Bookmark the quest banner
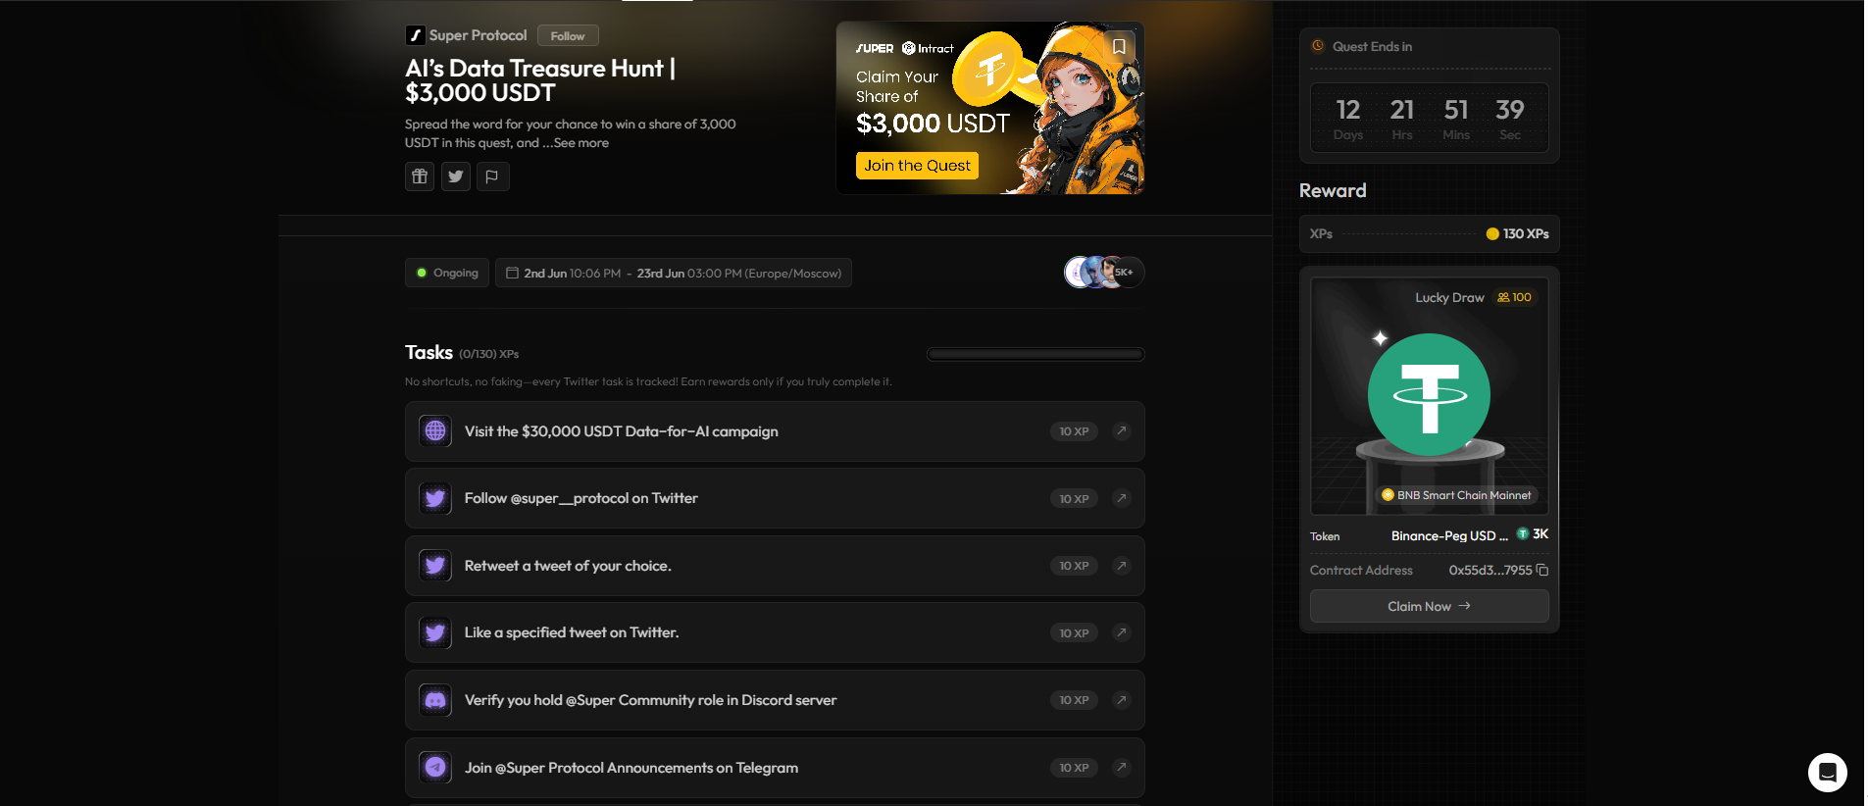Screen dimensions: 1868x806 [1119, 46]
